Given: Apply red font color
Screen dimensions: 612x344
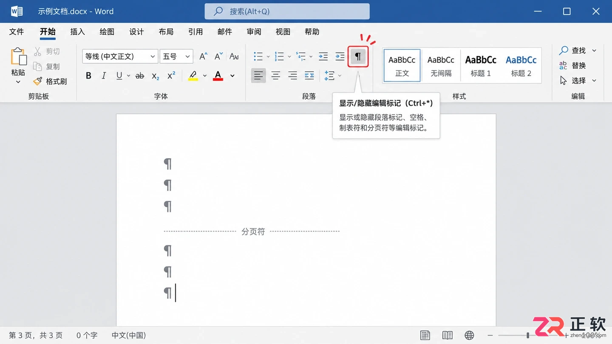Looking at the screenshot, I should pos(218,76).
